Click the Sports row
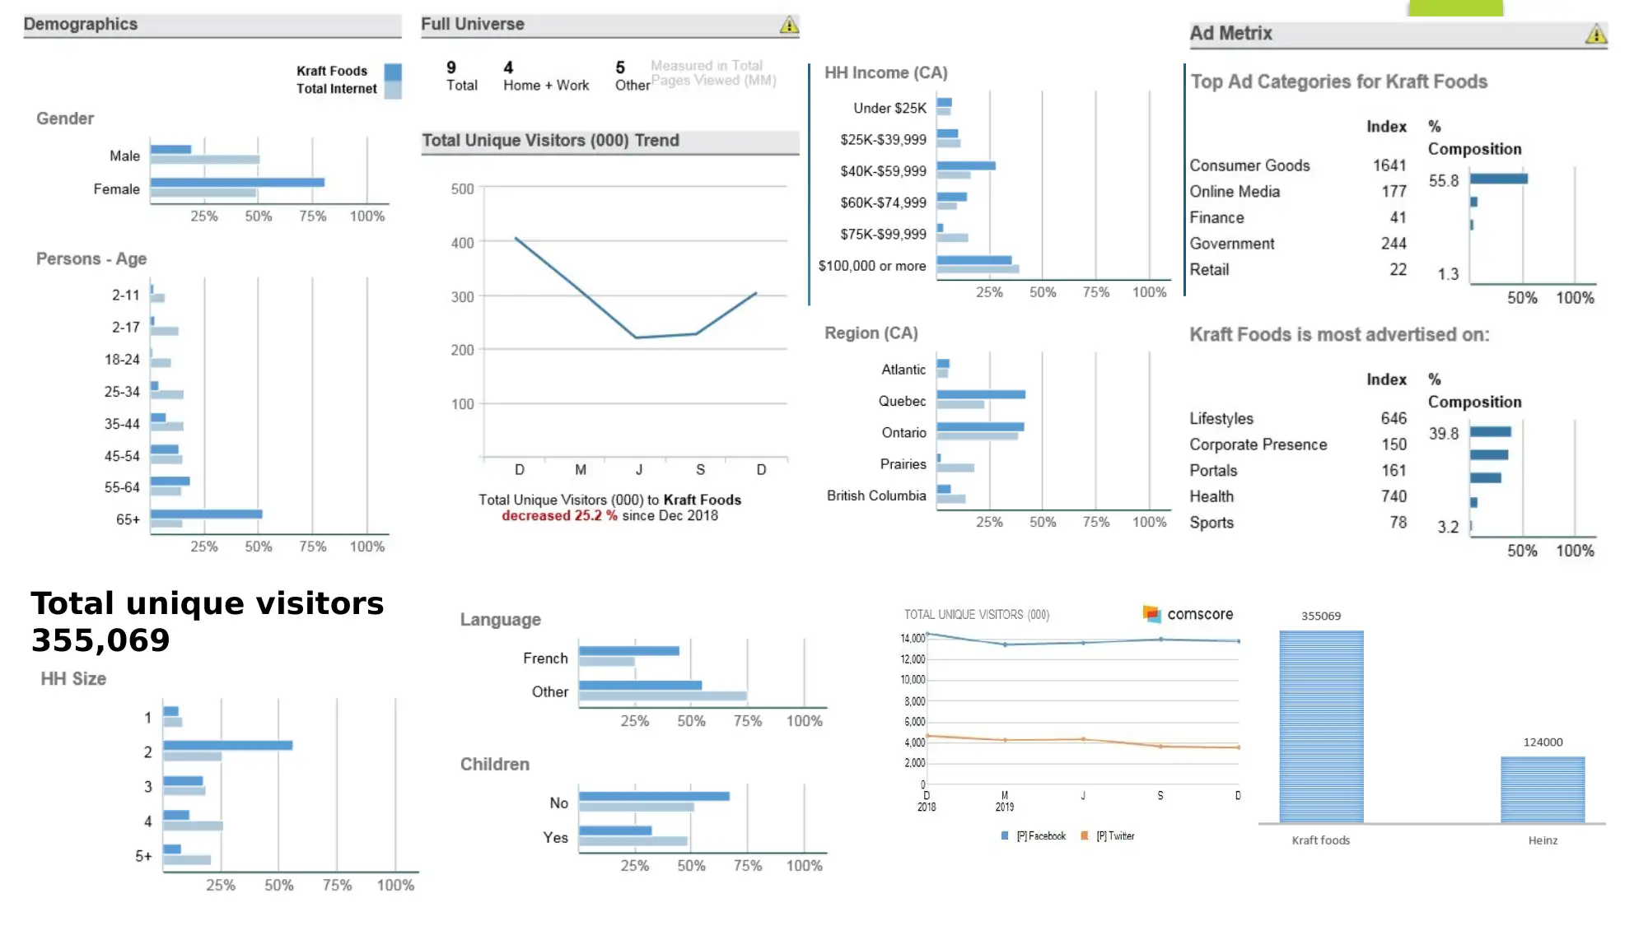The width and height of the screenshot is (1648, 926). point(1298,523)
